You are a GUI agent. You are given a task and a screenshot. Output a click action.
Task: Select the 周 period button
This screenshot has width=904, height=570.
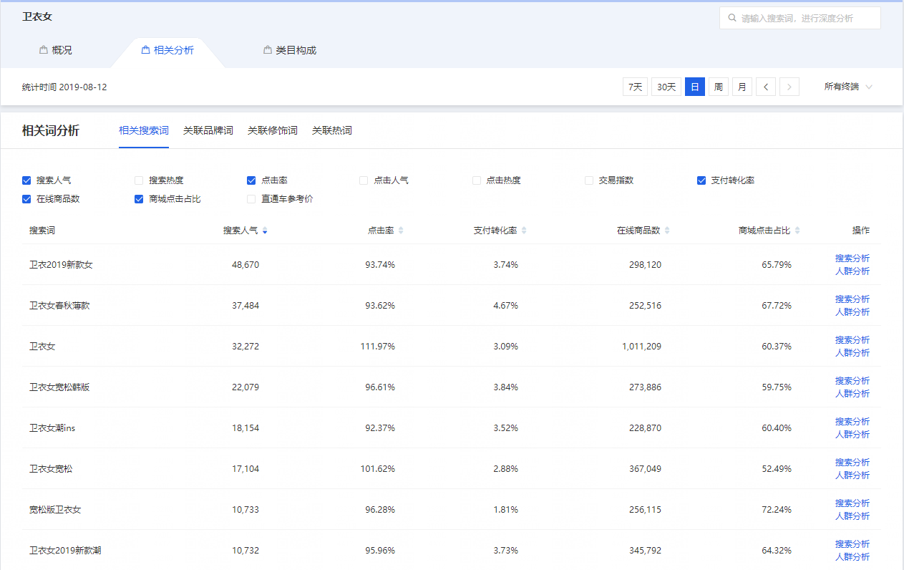coord(719,87)
